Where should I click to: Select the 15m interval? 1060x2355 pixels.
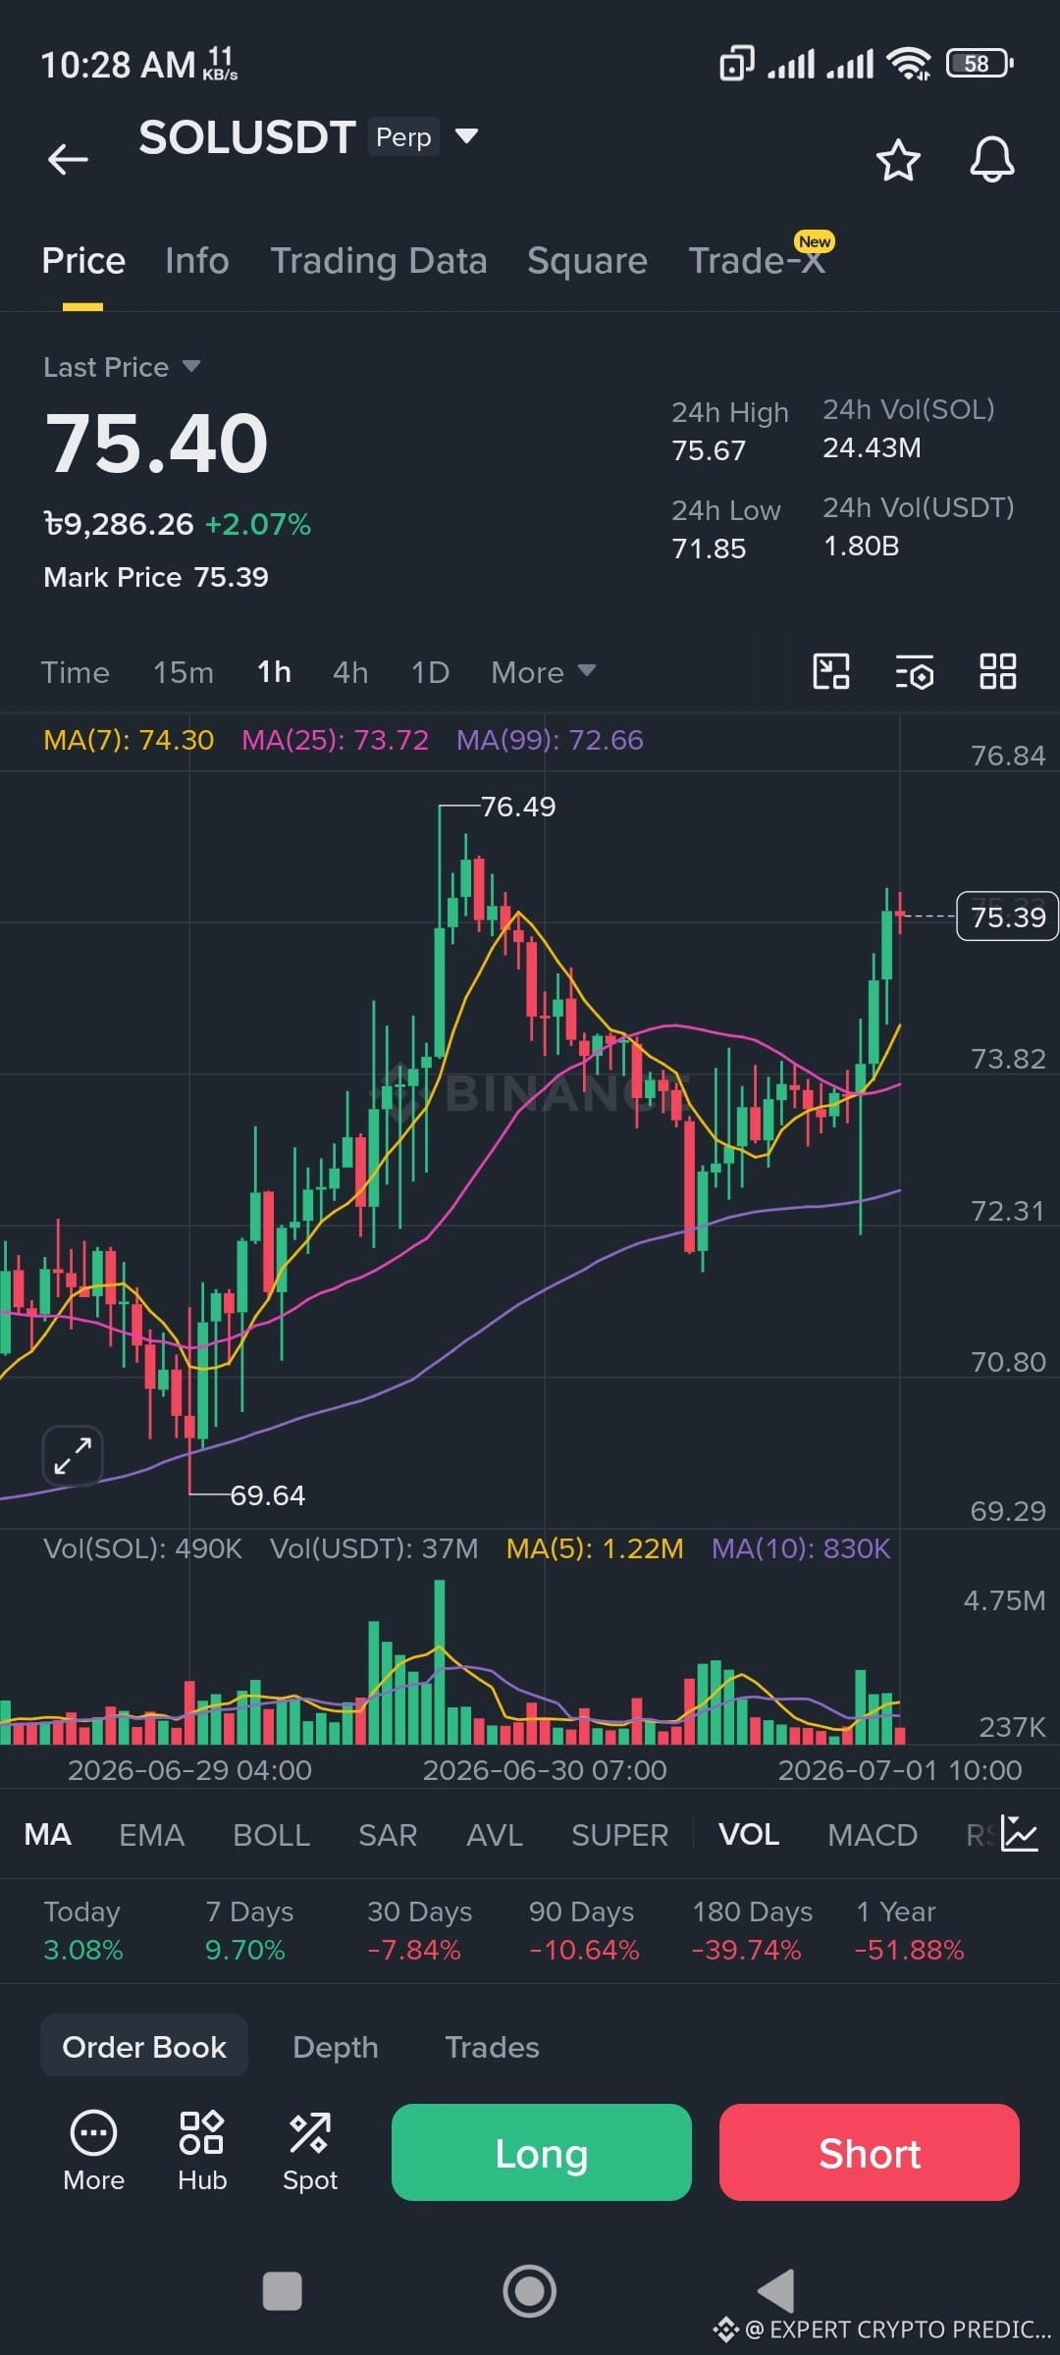[x=183, y=672]
